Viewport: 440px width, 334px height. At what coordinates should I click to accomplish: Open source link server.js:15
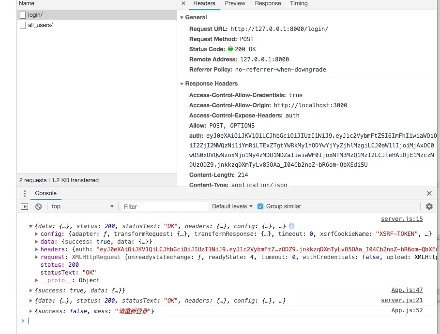(402, 219)
